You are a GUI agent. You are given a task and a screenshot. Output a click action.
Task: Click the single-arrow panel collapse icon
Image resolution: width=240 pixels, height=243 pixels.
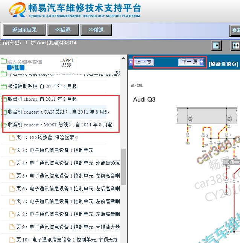coord(216,46)
